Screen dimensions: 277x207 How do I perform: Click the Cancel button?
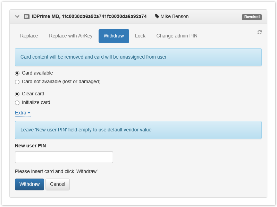point(58,184)
